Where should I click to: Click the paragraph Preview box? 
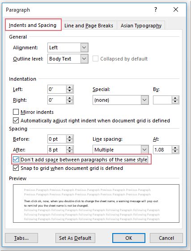coord(96,203)
